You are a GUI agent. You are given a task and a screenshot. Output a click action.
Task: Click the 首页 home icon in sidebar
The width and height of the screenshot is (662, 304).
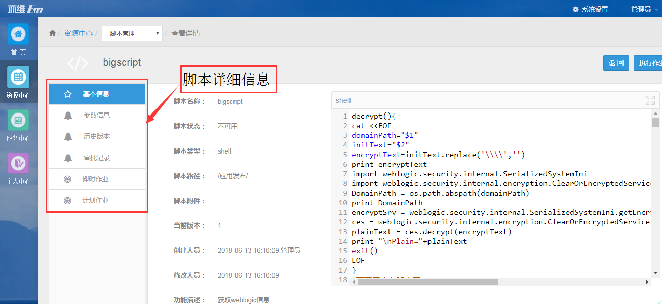(18, 34)
